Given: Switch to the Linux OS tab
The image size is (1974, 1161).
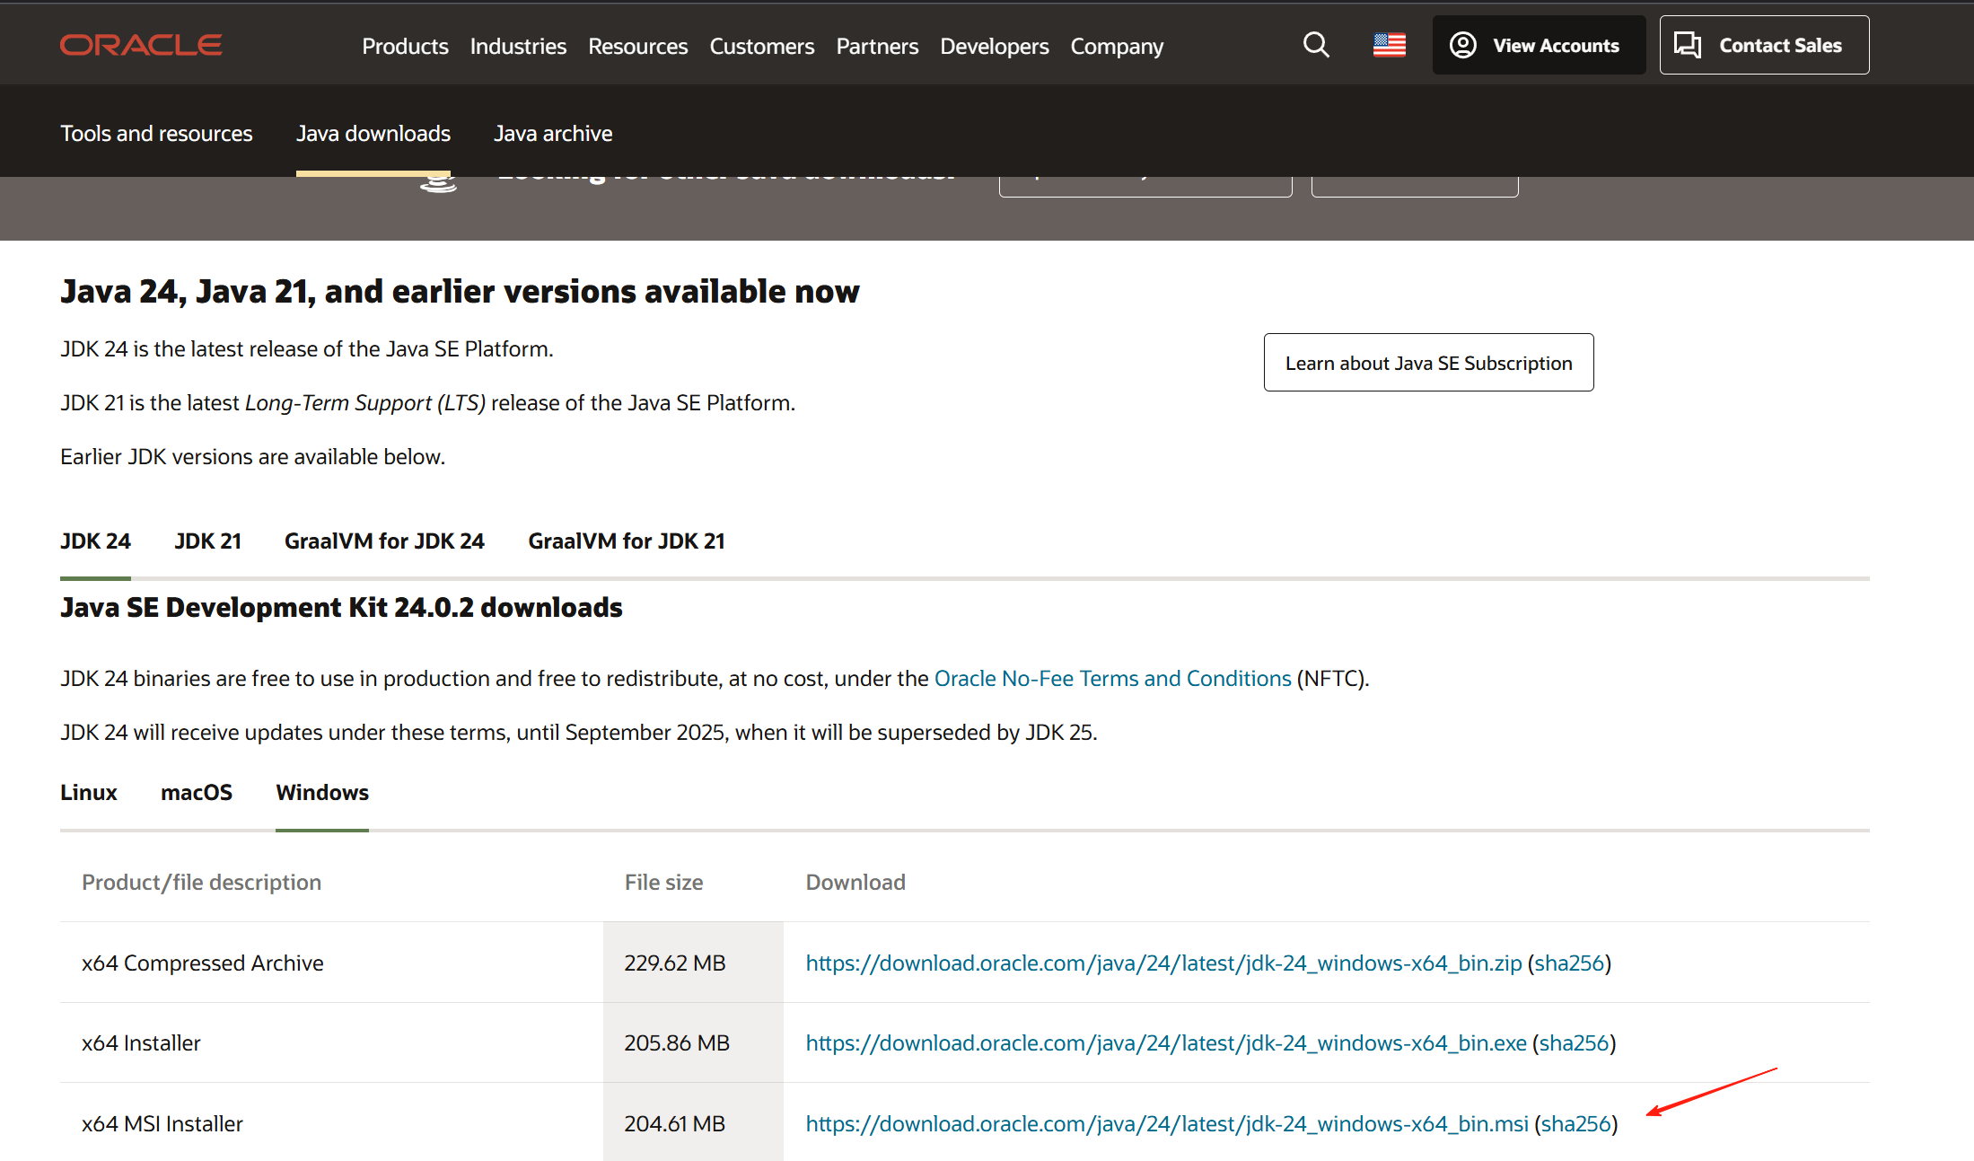Looking at the screenshot, I should [x=89, y=792].
